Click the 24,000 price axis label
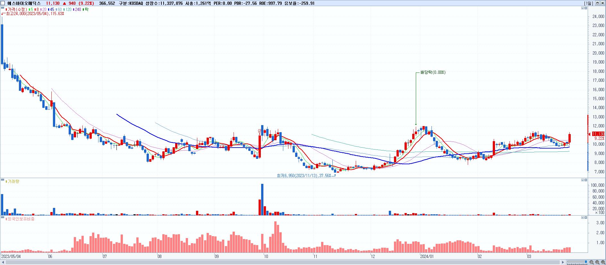 599,17
